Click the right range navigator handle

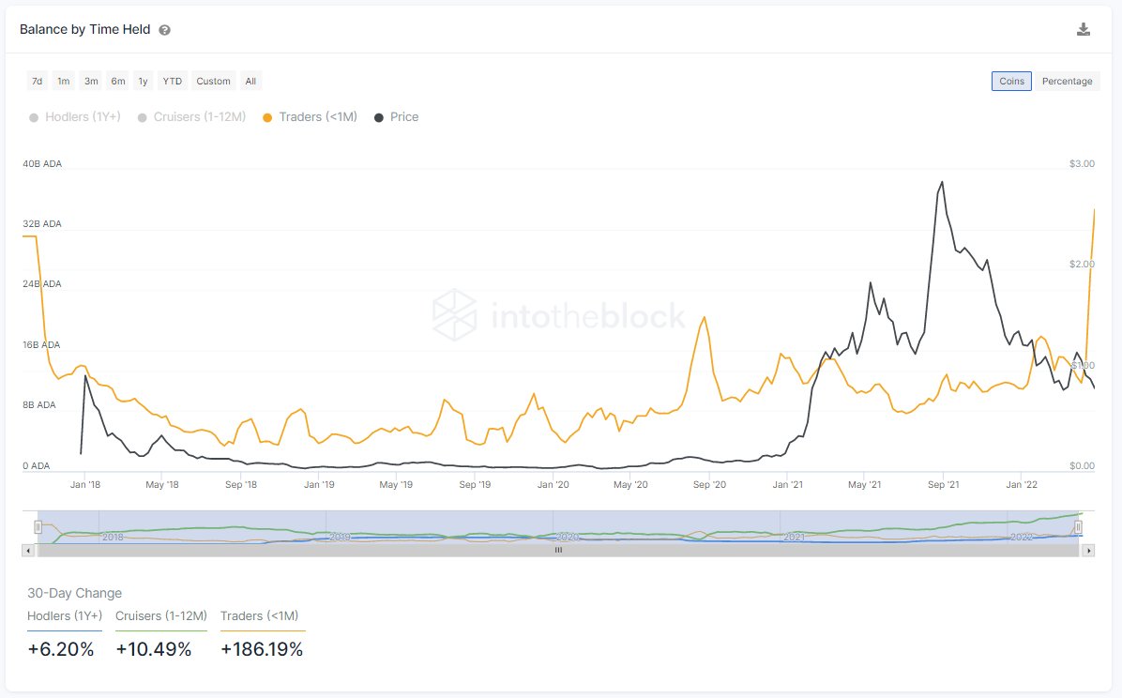coord(1079,527)
